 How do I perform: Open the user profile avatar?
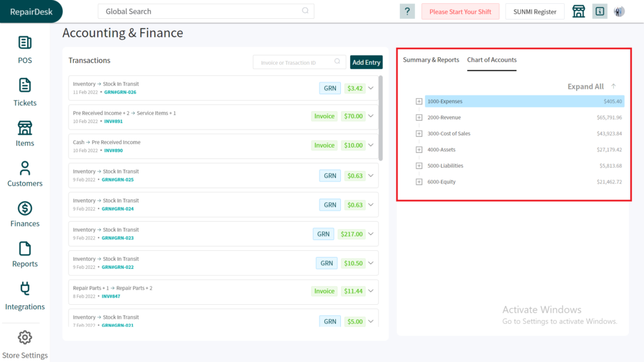tap(619, 11)
